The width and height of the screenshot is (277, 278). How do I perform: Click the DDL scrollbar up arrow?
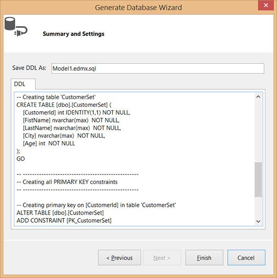coord(258,97)
